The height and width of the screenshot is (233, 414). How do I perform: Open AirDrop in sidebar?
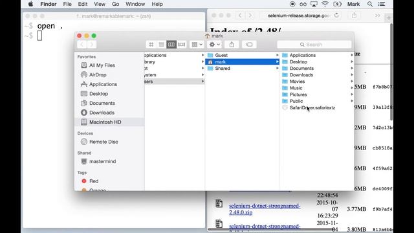coord(98,75)
